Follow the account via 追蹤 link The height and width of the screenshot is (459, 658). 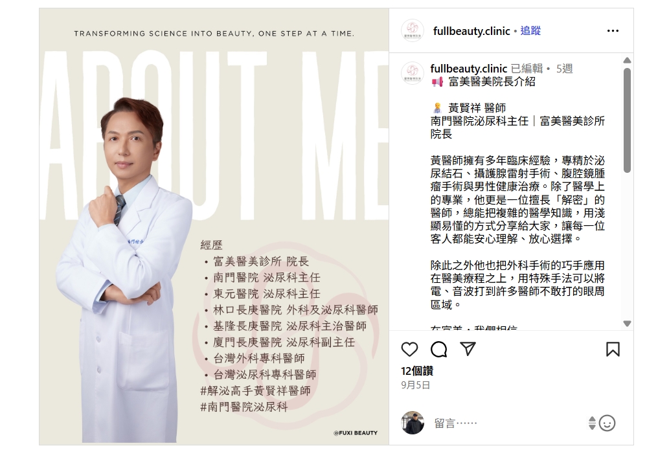tap(530, 30)
